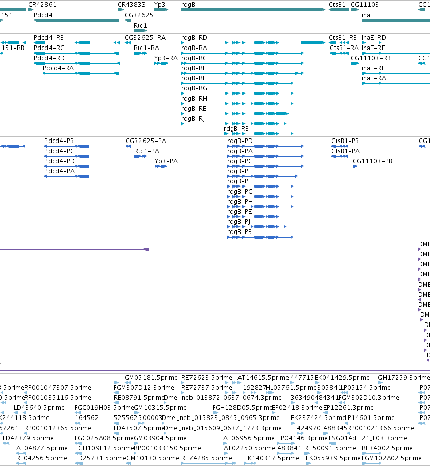The height and width of the screenshot is (466, 430).
Task: Select transcript rdgB-RI label
Action: 193,68
